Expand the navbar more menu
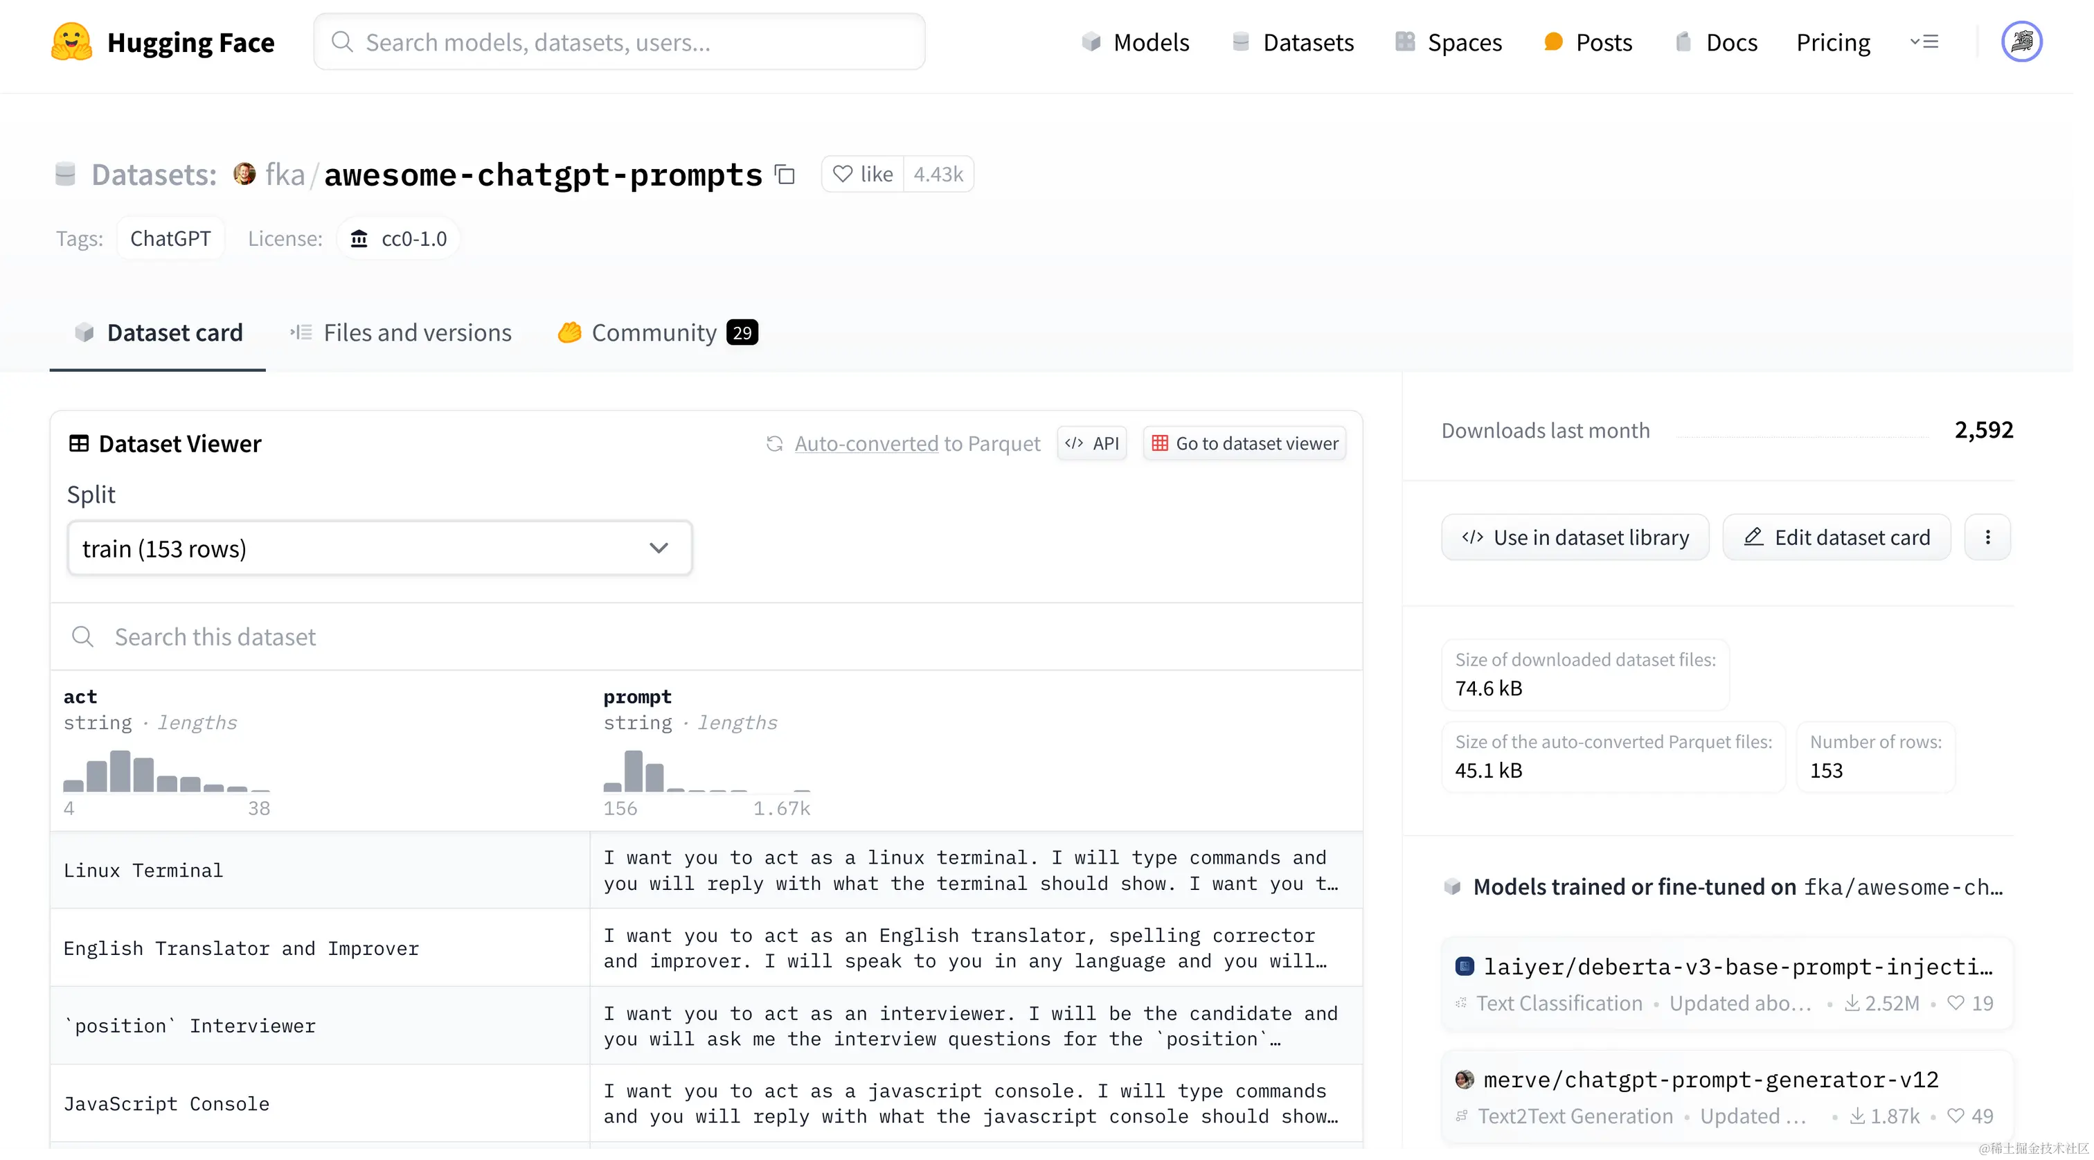The height and width of the screenshot is (1160, 2094). click(1924, 42)
